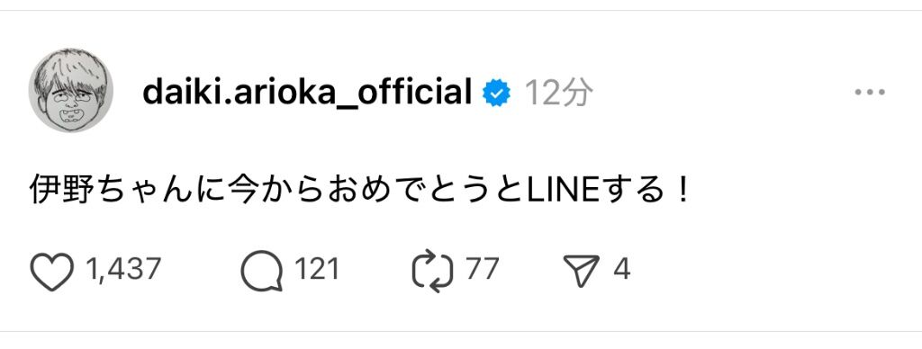Viewport: 922px width, 349px height.
Task: Open replies via the comment bubble icon
Action: coord(262,271)
